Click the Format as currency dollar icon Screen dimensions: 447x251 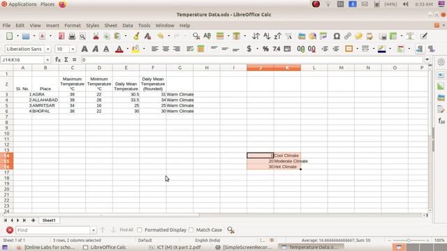click(249, 49)
